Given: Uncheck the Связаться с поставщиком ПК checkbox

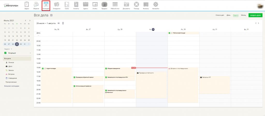Looking at the screenshot, I should pyautogui.click(x=106, y=77).
